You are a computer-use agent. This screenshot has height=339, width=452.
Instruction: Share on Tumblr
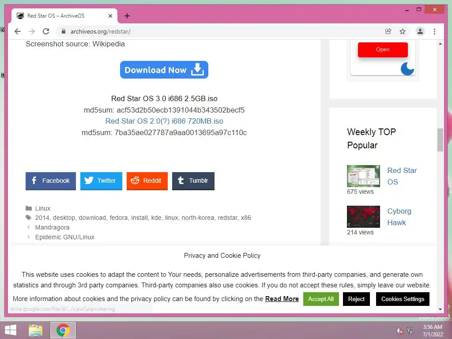point(193,181)
